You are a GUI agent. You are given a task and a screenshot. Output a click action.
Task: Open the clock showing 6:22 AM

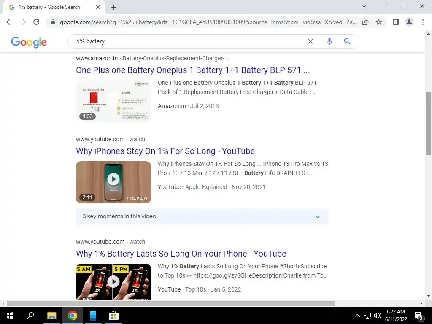click(x=396, y=316)
